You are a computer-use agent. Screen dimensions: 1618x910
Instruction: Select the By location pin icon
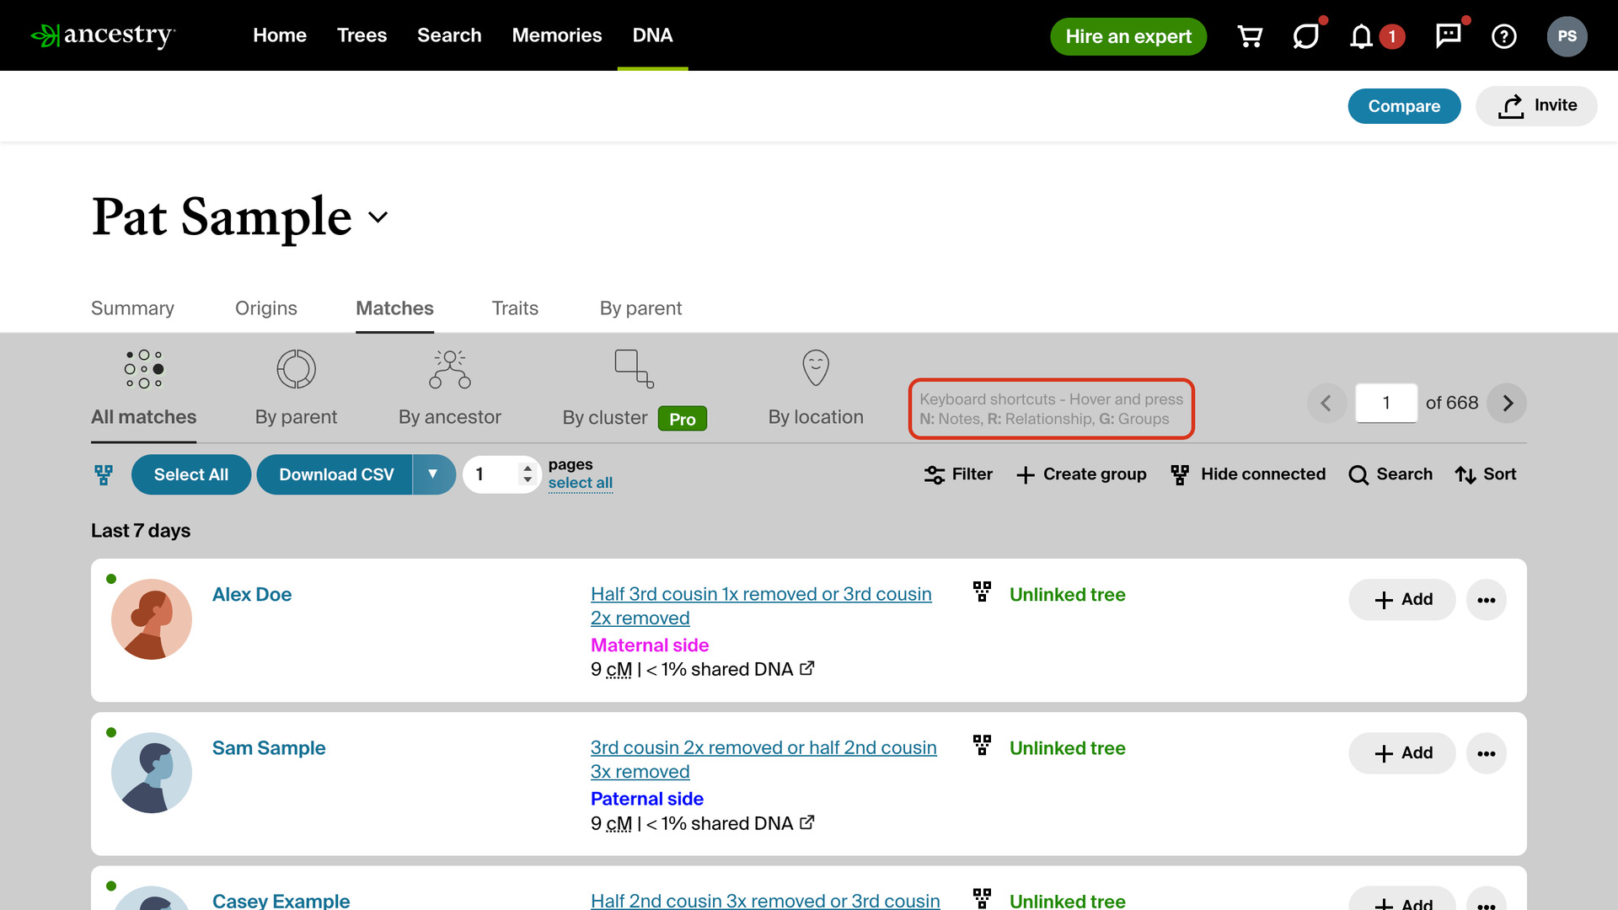pos(816,368)
